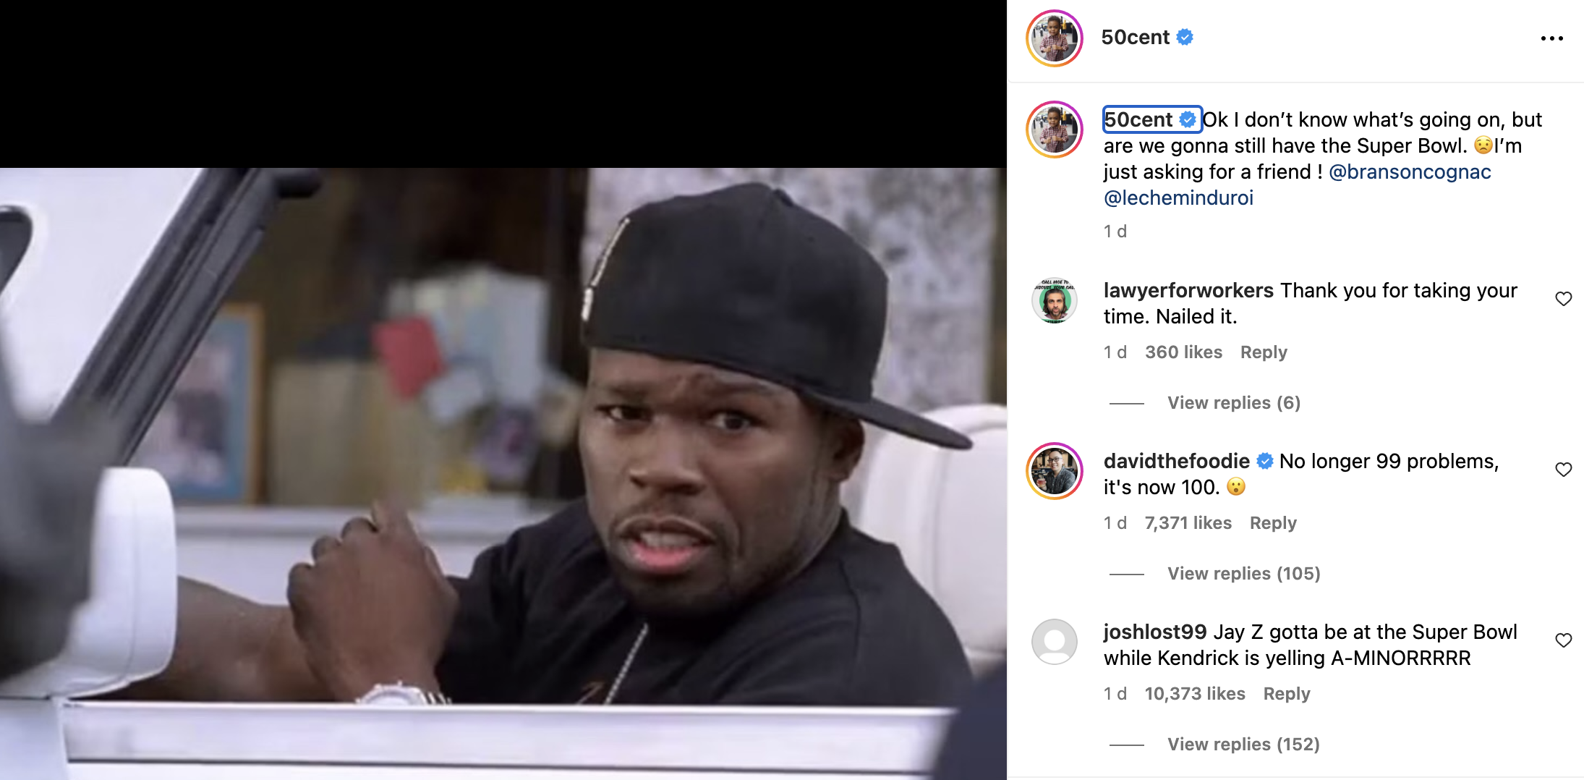Click verified badge next to 50cent header name
Viewport: 1584px width, 780px height.
[1185, 37]
